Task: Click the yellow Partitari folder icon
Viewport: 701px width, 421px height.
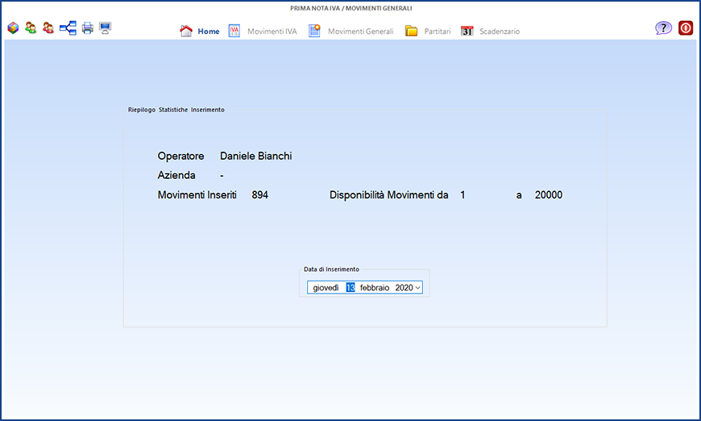Action: point(411,31)
